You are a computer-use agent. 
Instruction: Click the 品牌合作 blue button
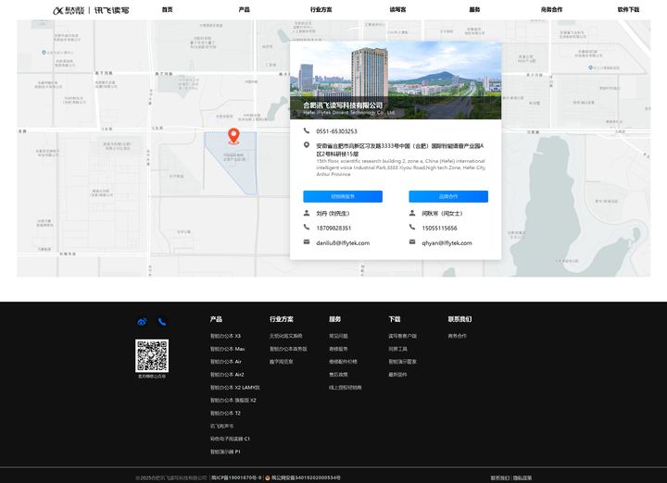click(x=448, y=197)
